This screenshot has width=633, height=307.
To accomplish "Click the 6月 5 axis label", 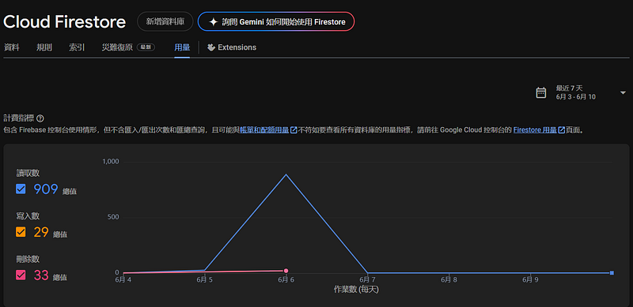I will tap(204, 279).
